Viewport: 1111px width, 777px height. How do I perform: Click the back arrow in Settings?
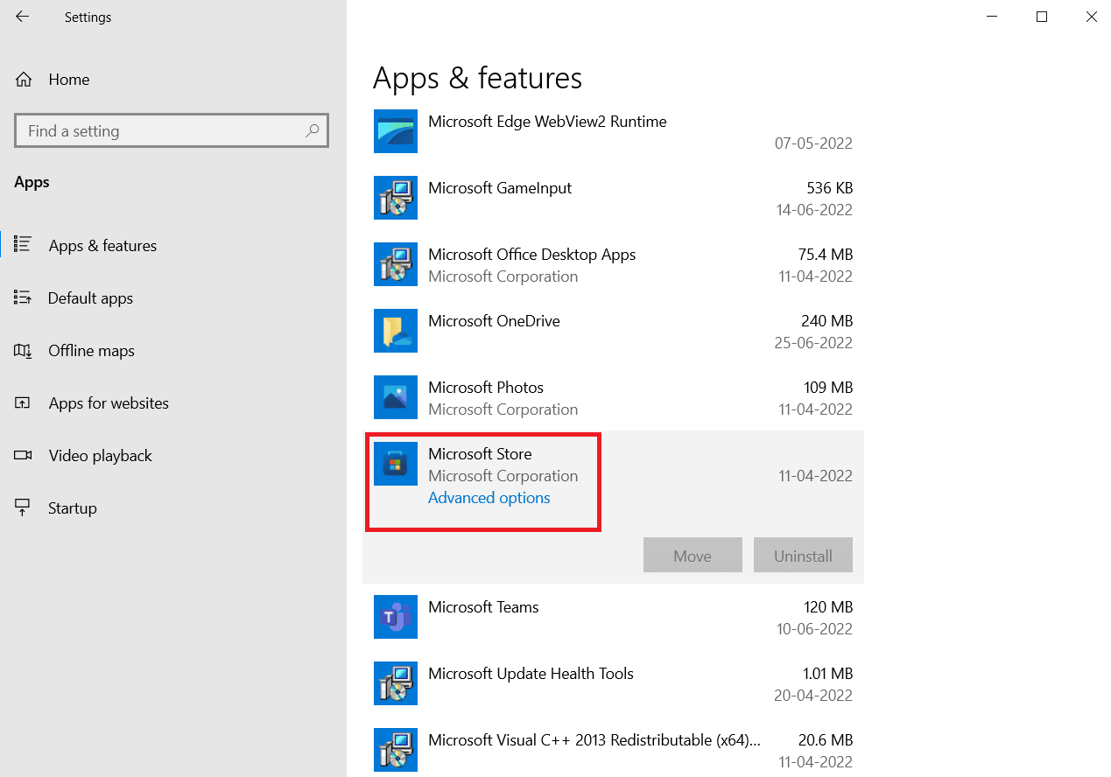coord(22,17)
